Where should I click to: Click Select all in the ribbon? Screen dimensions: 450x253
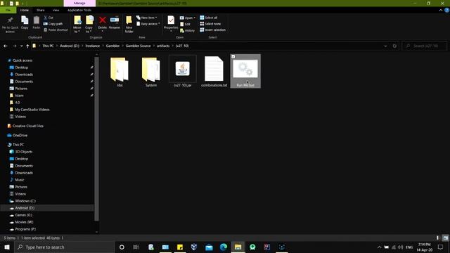[209, 18]
